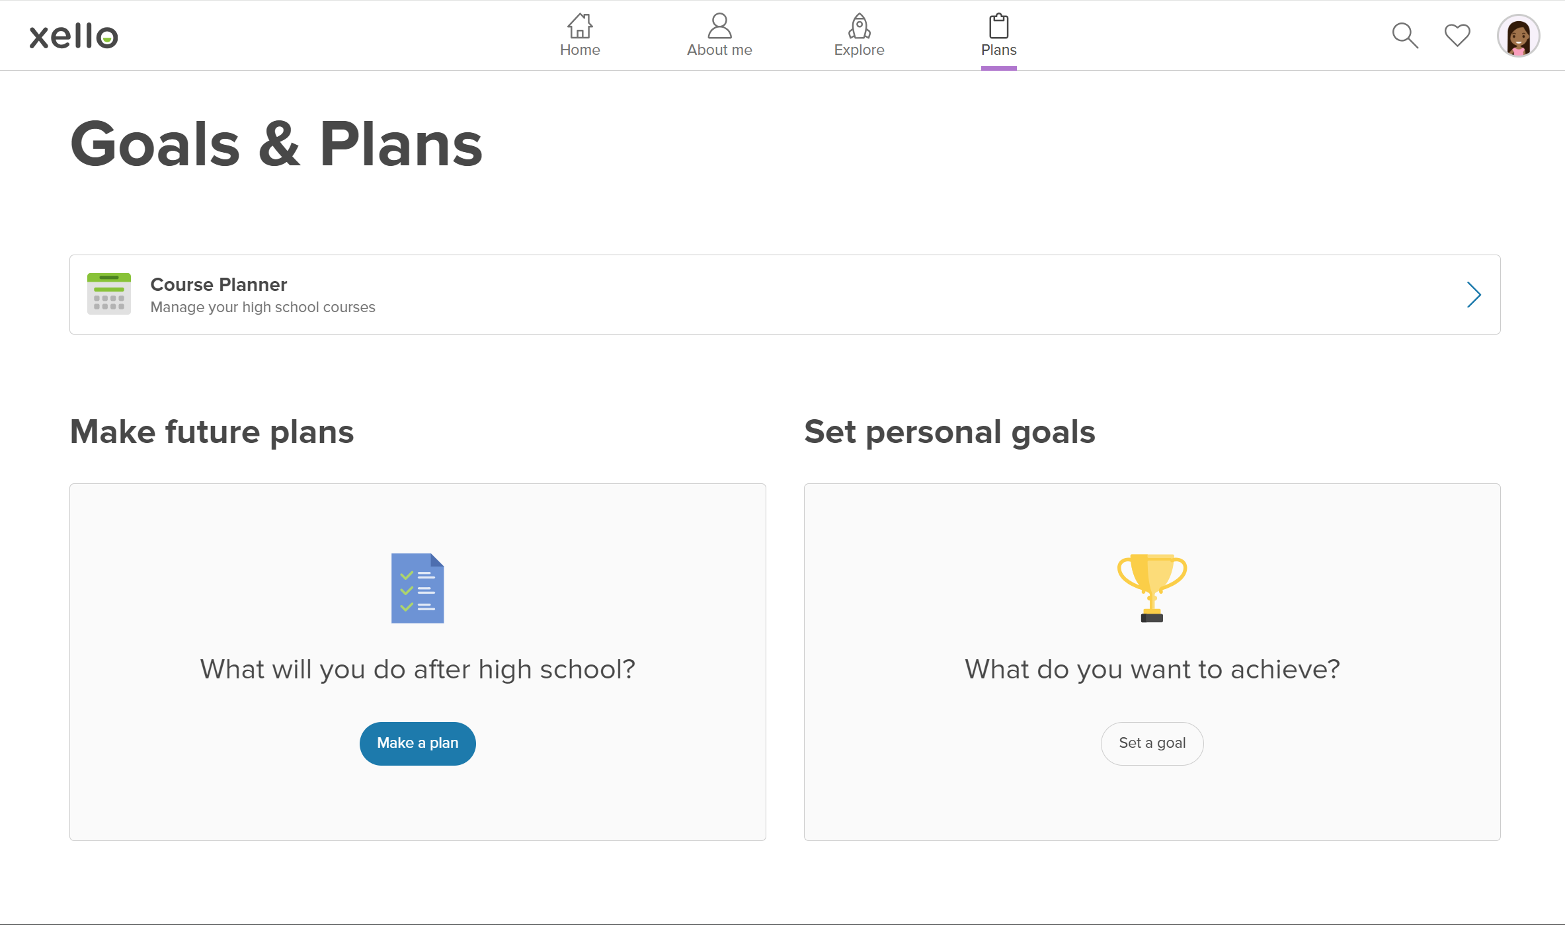View favorites via the heart icon

coord(1457,35)
